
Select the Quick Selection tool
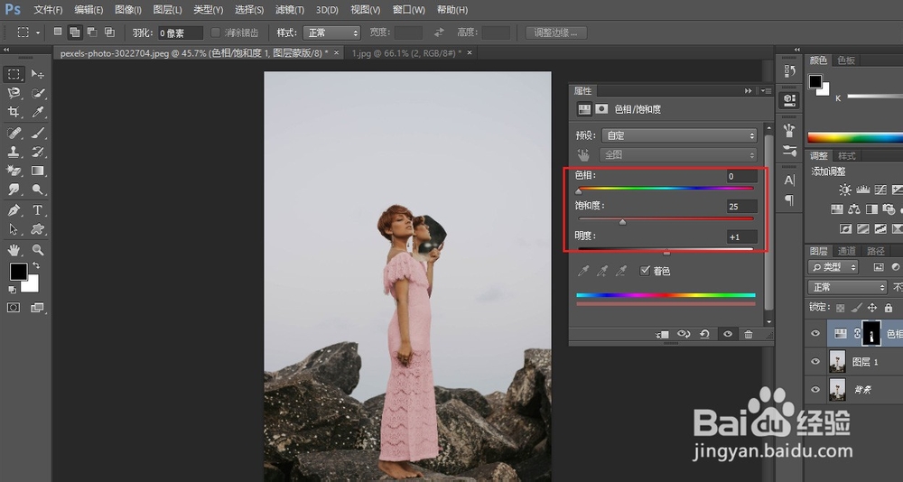coord(37,93)
